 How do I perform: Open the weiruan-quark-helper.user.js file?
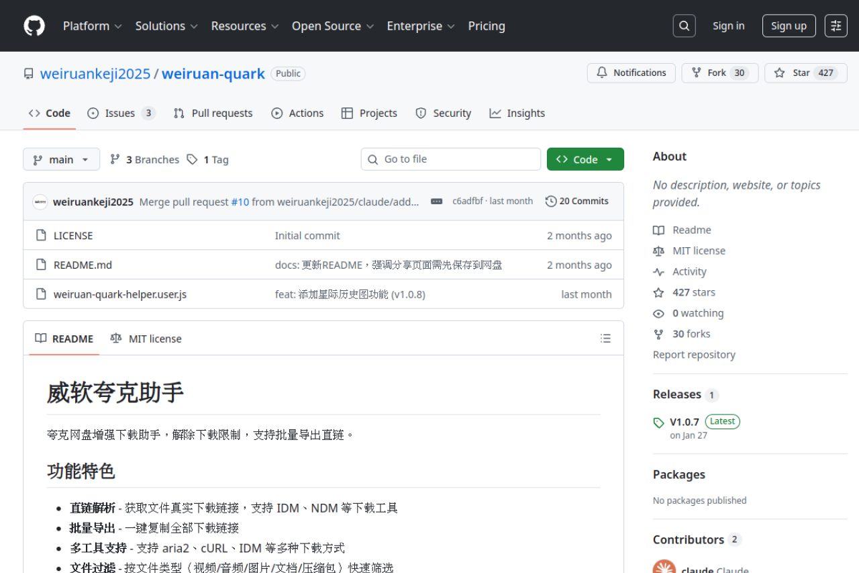point(120,294)
